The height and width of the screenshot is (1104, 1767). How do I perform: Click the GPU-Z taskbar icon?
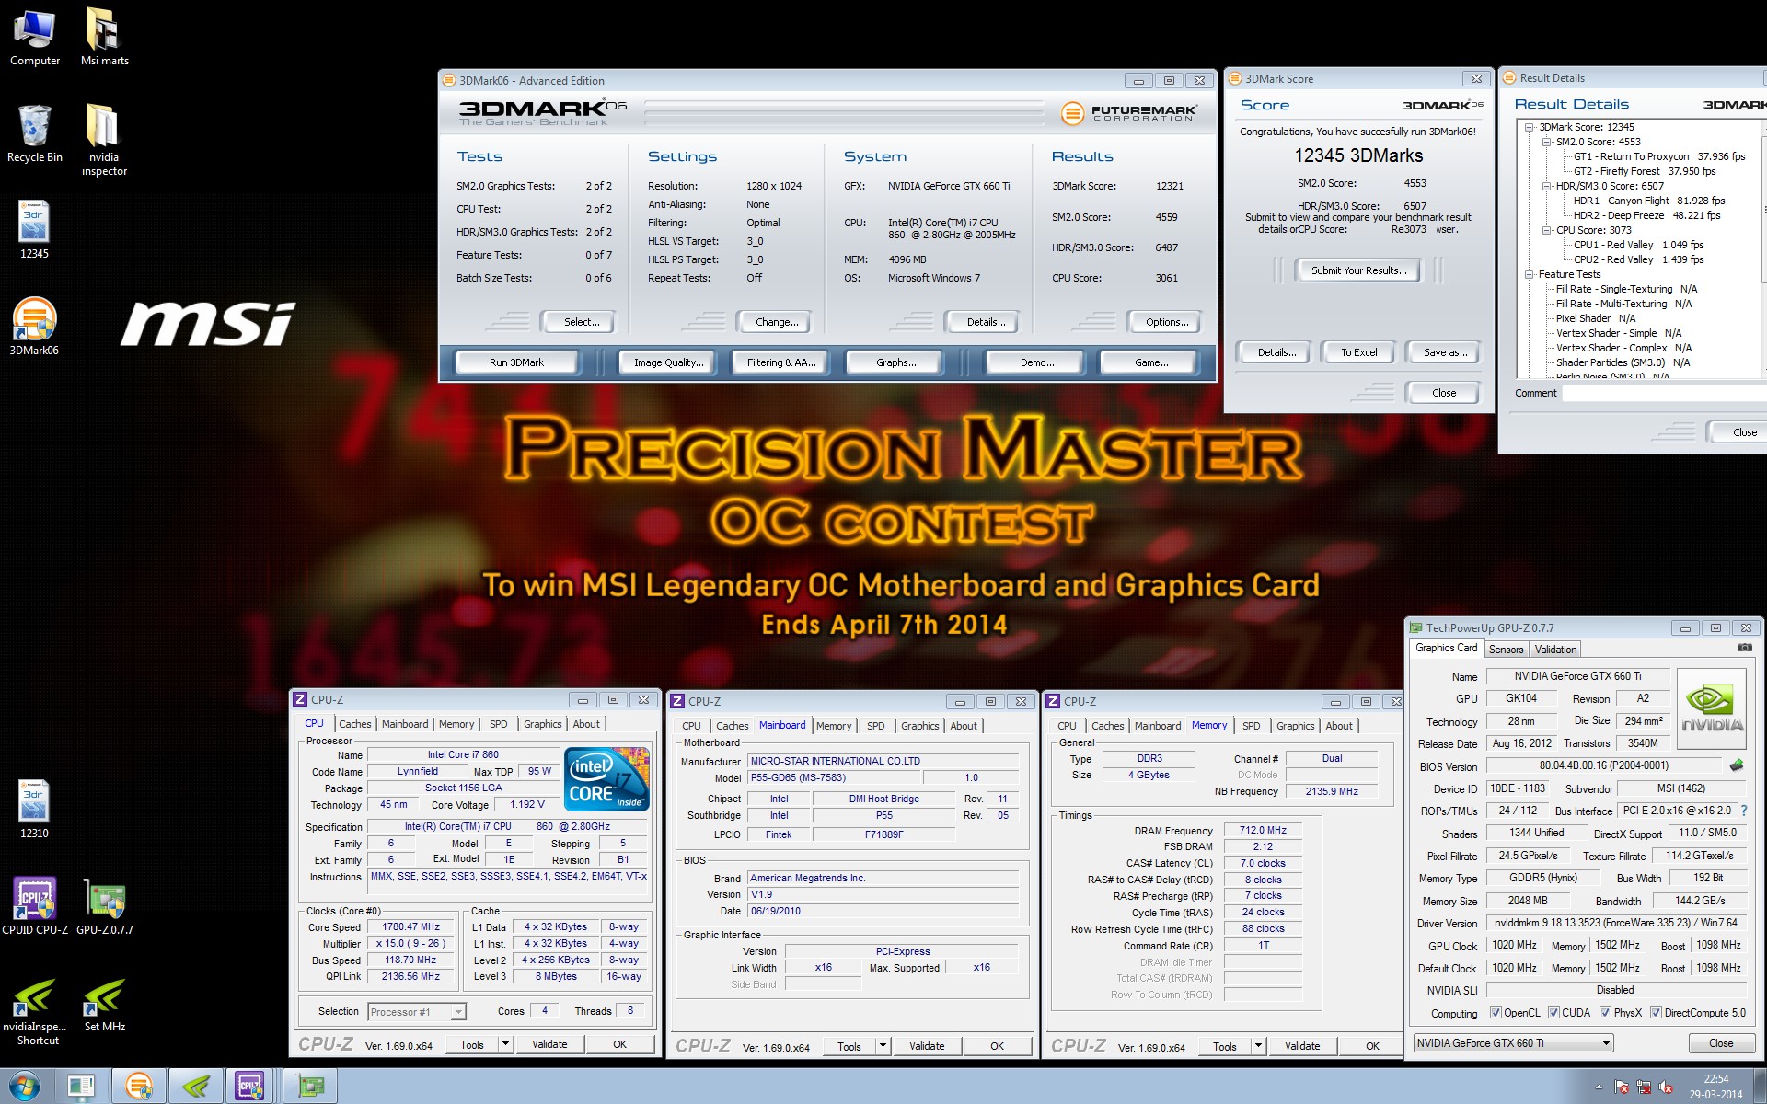click(310, 1087)
